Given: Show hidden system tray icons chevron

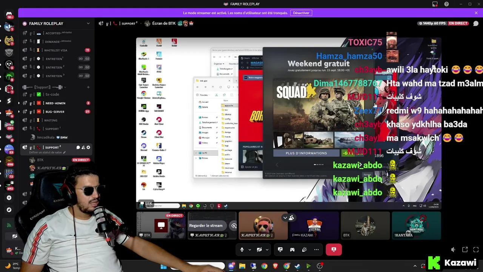Looking at the screenshot, I should click(415, 266).
